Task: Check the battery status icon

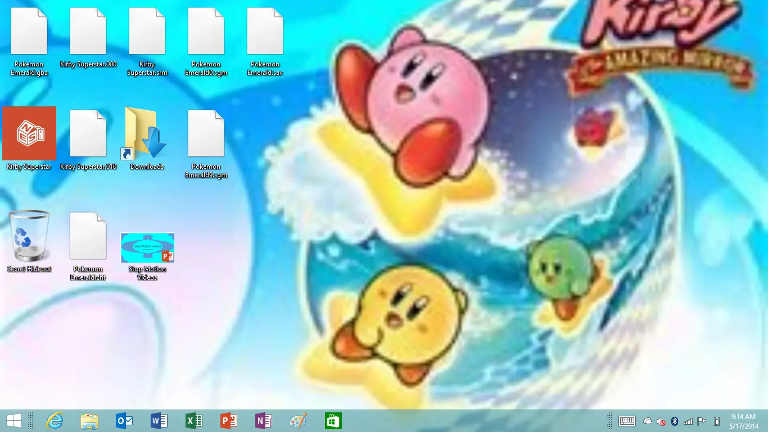Action: [716, 421]
